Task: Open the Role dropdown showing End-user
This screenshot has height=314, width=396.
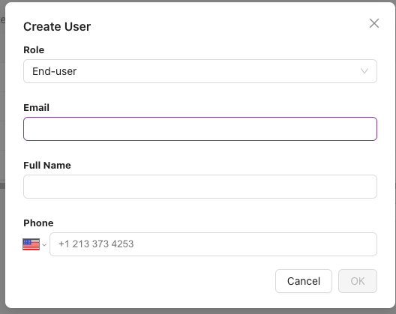Action: coord(200,71)
